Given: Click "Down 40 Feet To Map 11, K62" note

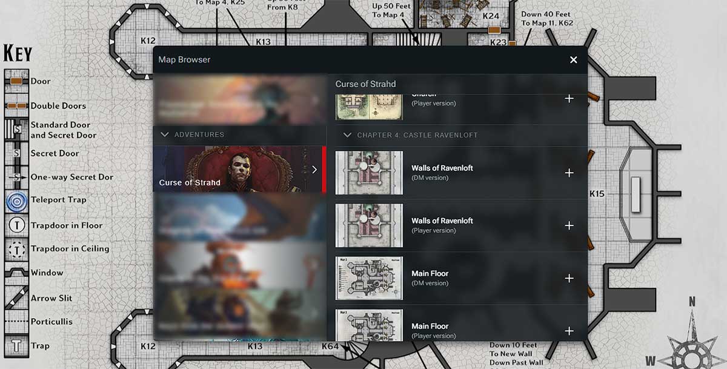Looking at the screenshot, I should 547,19.
